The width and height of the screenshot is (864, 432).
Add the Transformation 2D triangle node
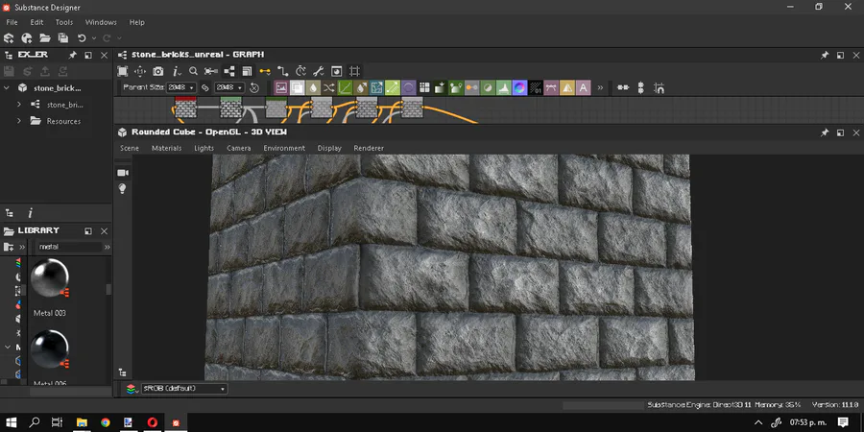pyautogui.click(x=567, y=87)
